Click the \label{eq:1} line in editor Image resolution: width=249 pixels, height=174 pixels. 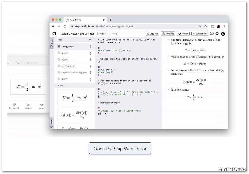click(x=106, y=72)
